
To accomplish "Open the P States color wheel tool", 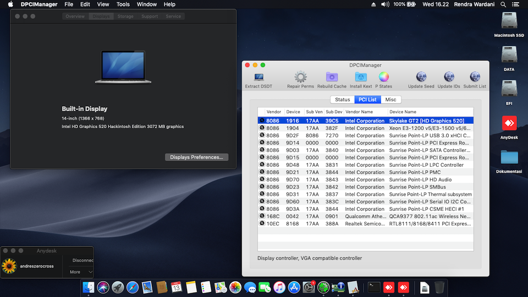I will pyautogui.click(x=383, y=77).
